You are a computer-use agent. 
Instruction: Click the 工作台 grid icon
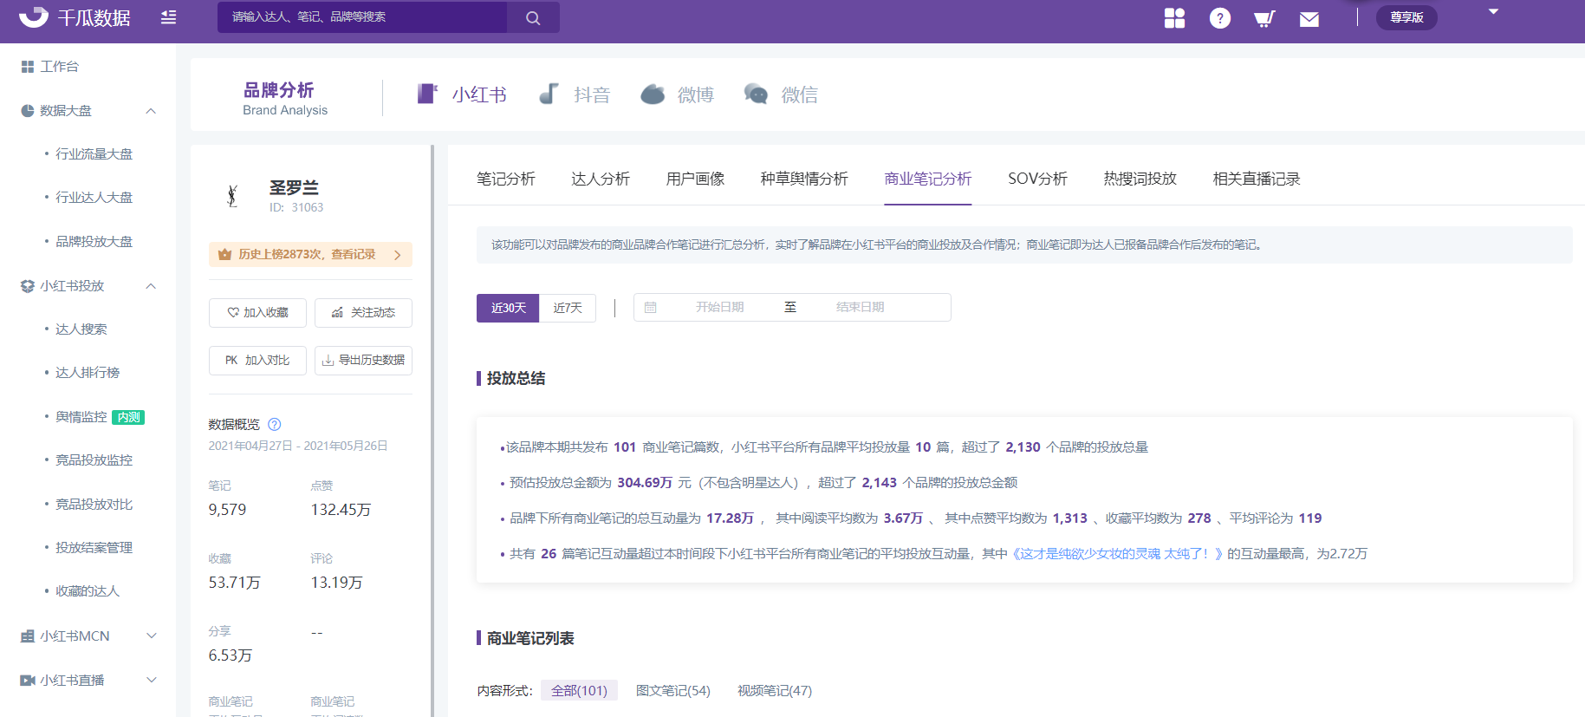[28, 67]
